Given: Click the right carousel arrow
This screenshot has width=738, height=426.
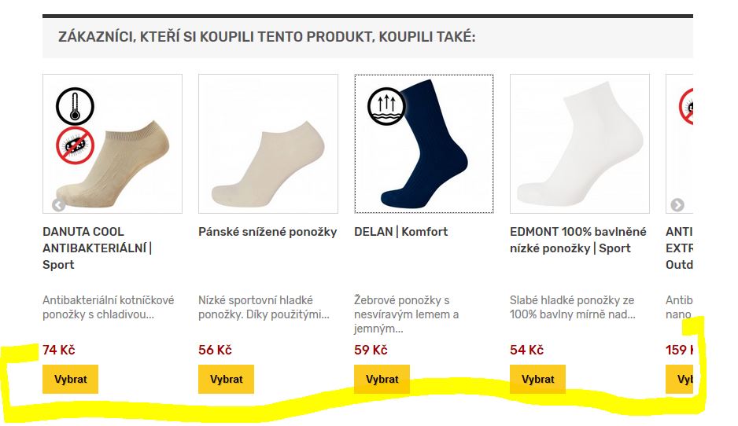Looking at the screenshot, I should point(677,205).
